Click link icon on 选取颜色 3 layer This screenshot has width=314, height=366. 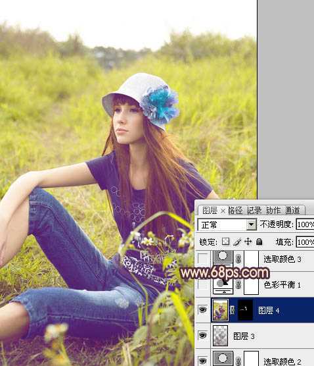(238, 259)
